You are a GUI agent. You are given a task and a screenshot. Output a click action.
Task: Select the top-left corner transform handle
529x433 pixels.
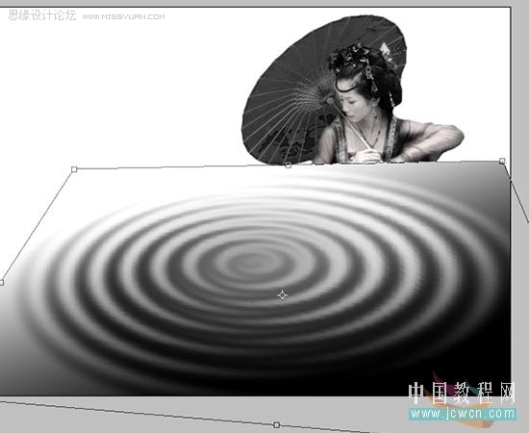point(74,169)
